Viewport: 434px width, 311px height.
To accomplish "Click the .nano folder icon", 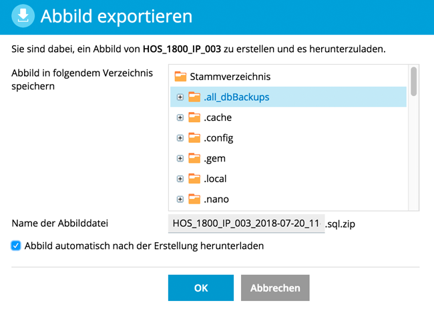I will 194,199.
